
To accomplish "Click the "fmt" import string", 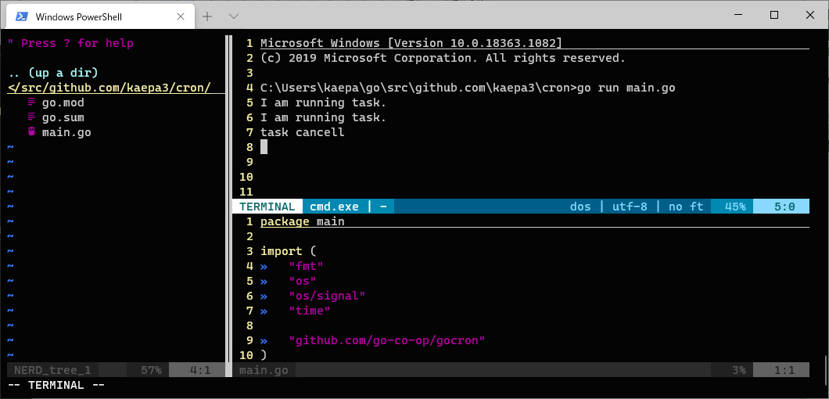I will [x=306, y=266].
